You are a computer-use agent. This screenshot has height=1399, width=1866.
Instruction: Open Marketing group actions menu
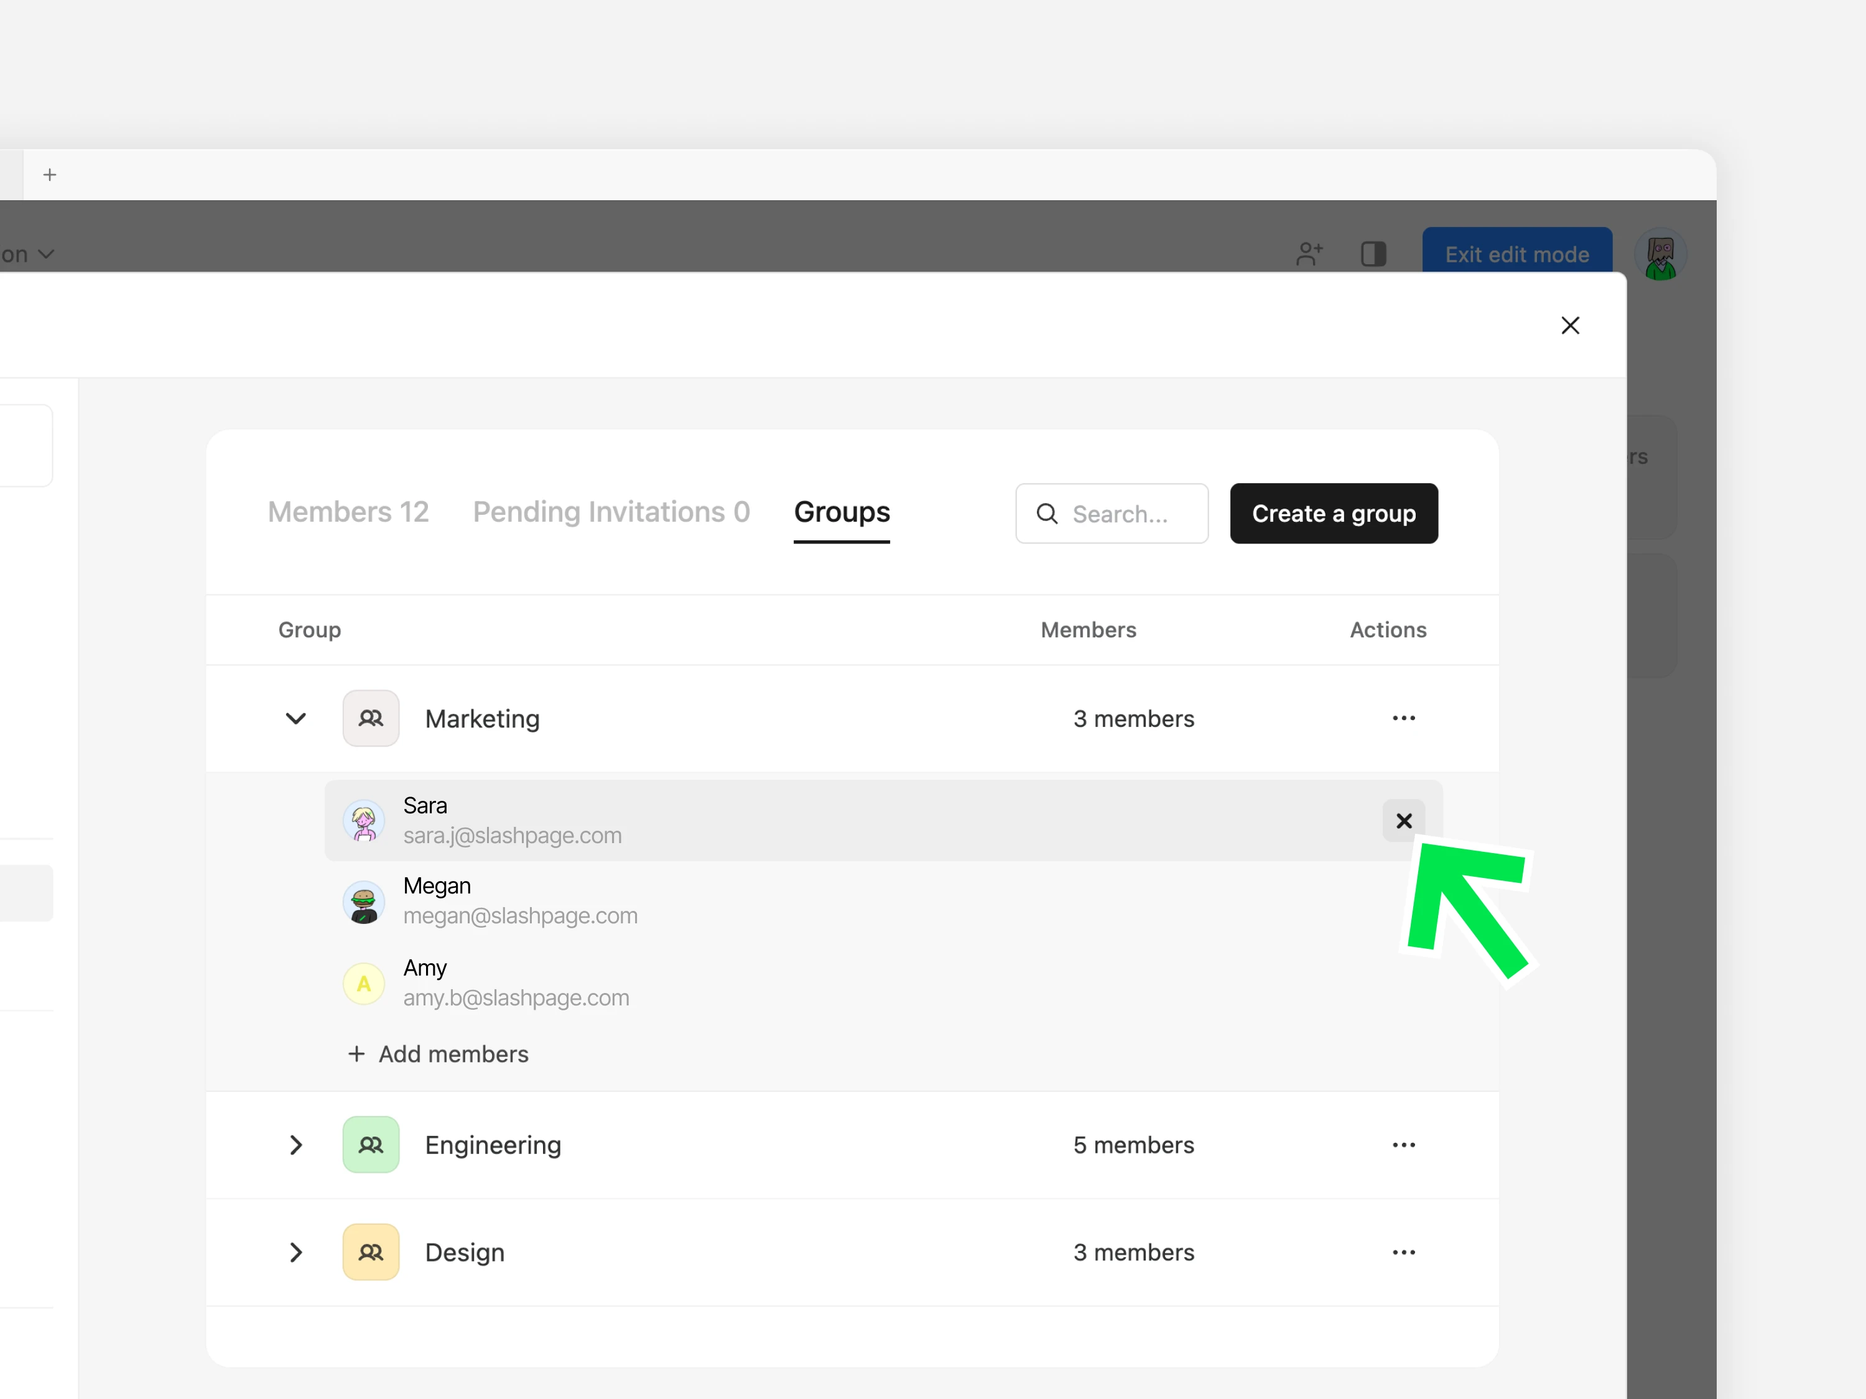pos(1403,719)
